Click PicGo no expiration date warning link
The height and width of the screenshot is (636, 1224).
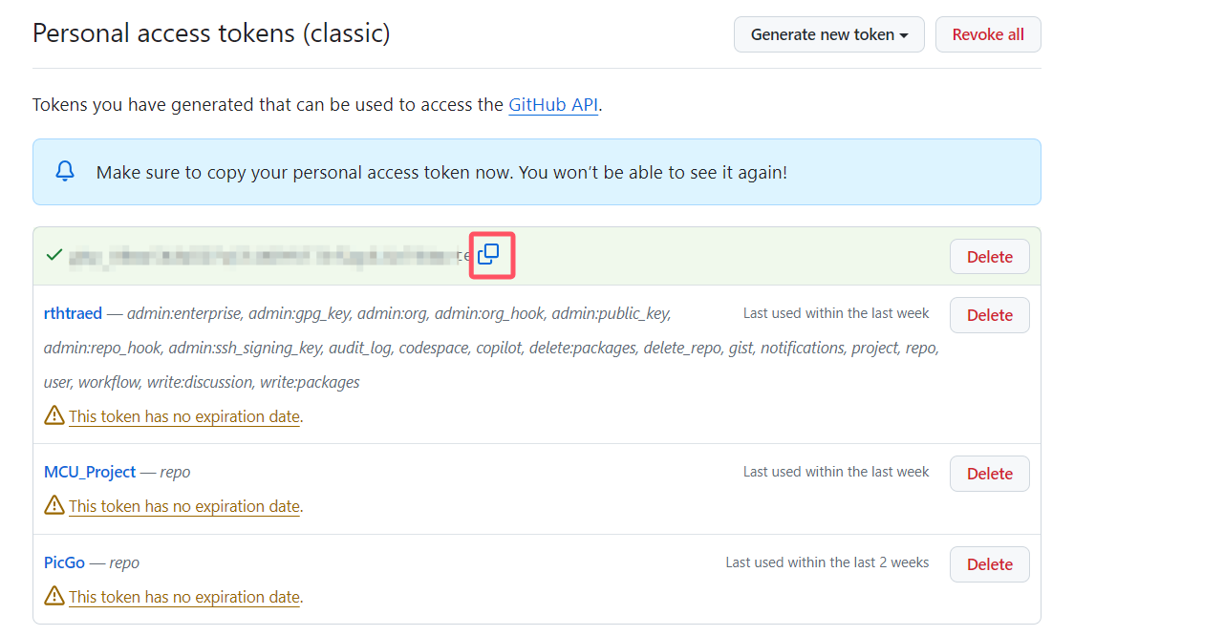[x=184, y=597]
